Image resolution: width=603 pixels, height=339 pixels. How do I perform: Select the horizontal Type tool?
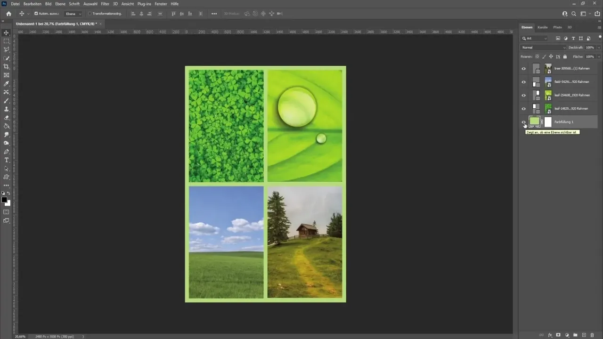coord(7,160)
